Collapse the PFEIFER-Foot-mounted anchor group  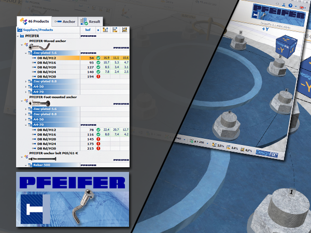22,101
